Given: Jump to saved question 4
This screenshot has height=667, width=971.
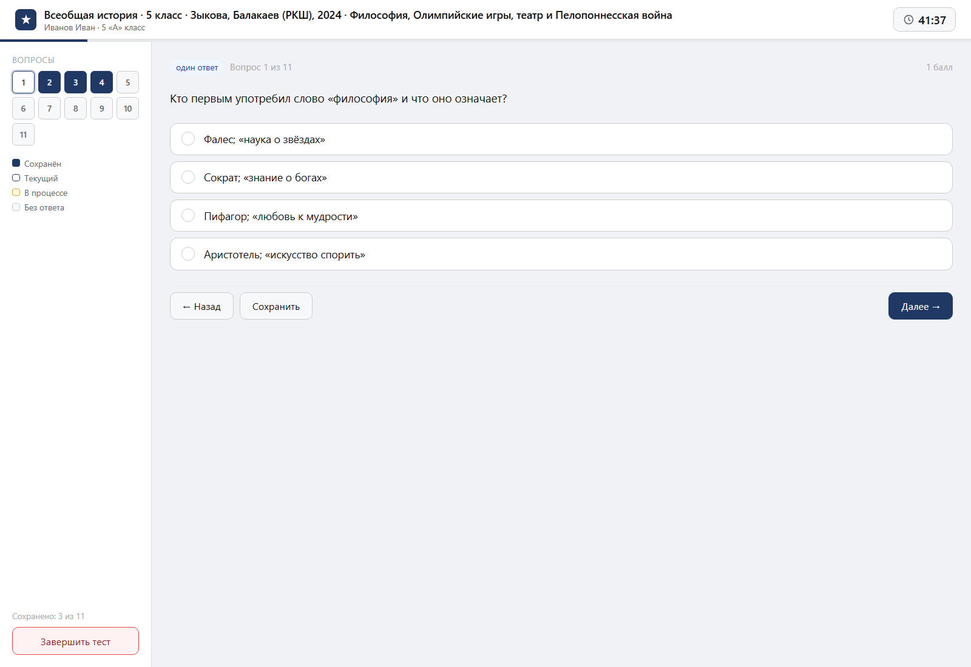Looking at the screenshot, I should pyautogui.click(x=101, y=82).
